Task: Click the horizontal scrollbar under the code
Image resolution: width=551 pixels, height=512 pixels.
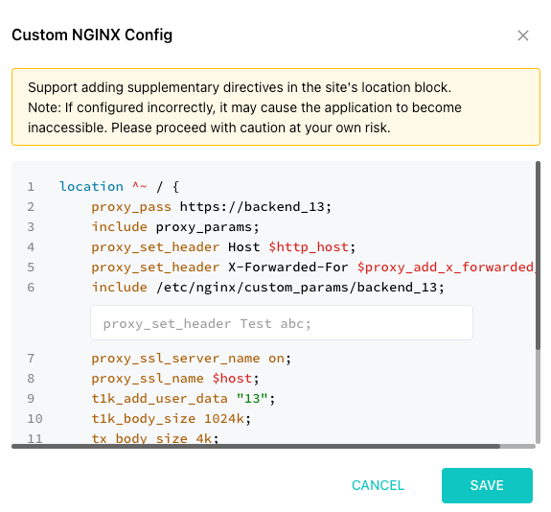Action: click(256, 446)
